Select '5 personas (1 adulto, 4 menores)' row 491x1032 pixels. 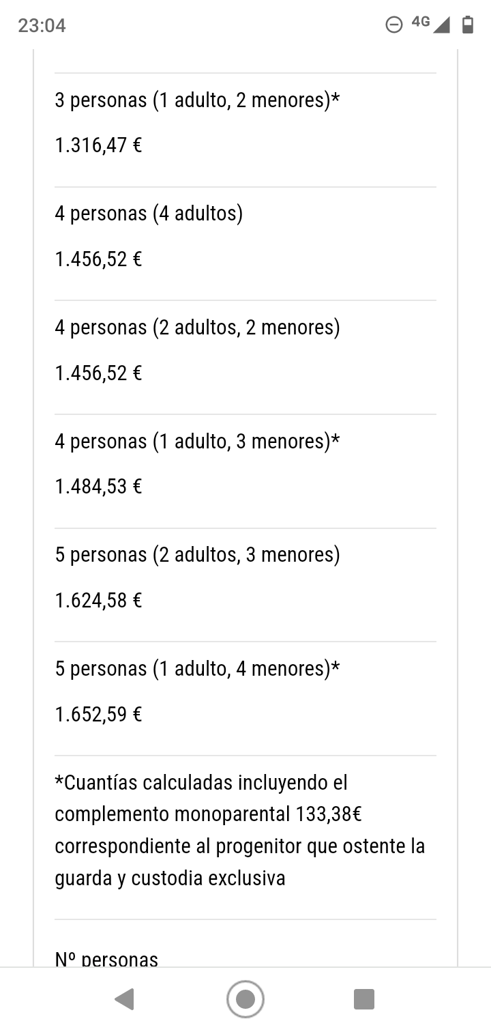click(x=245, y=698)
